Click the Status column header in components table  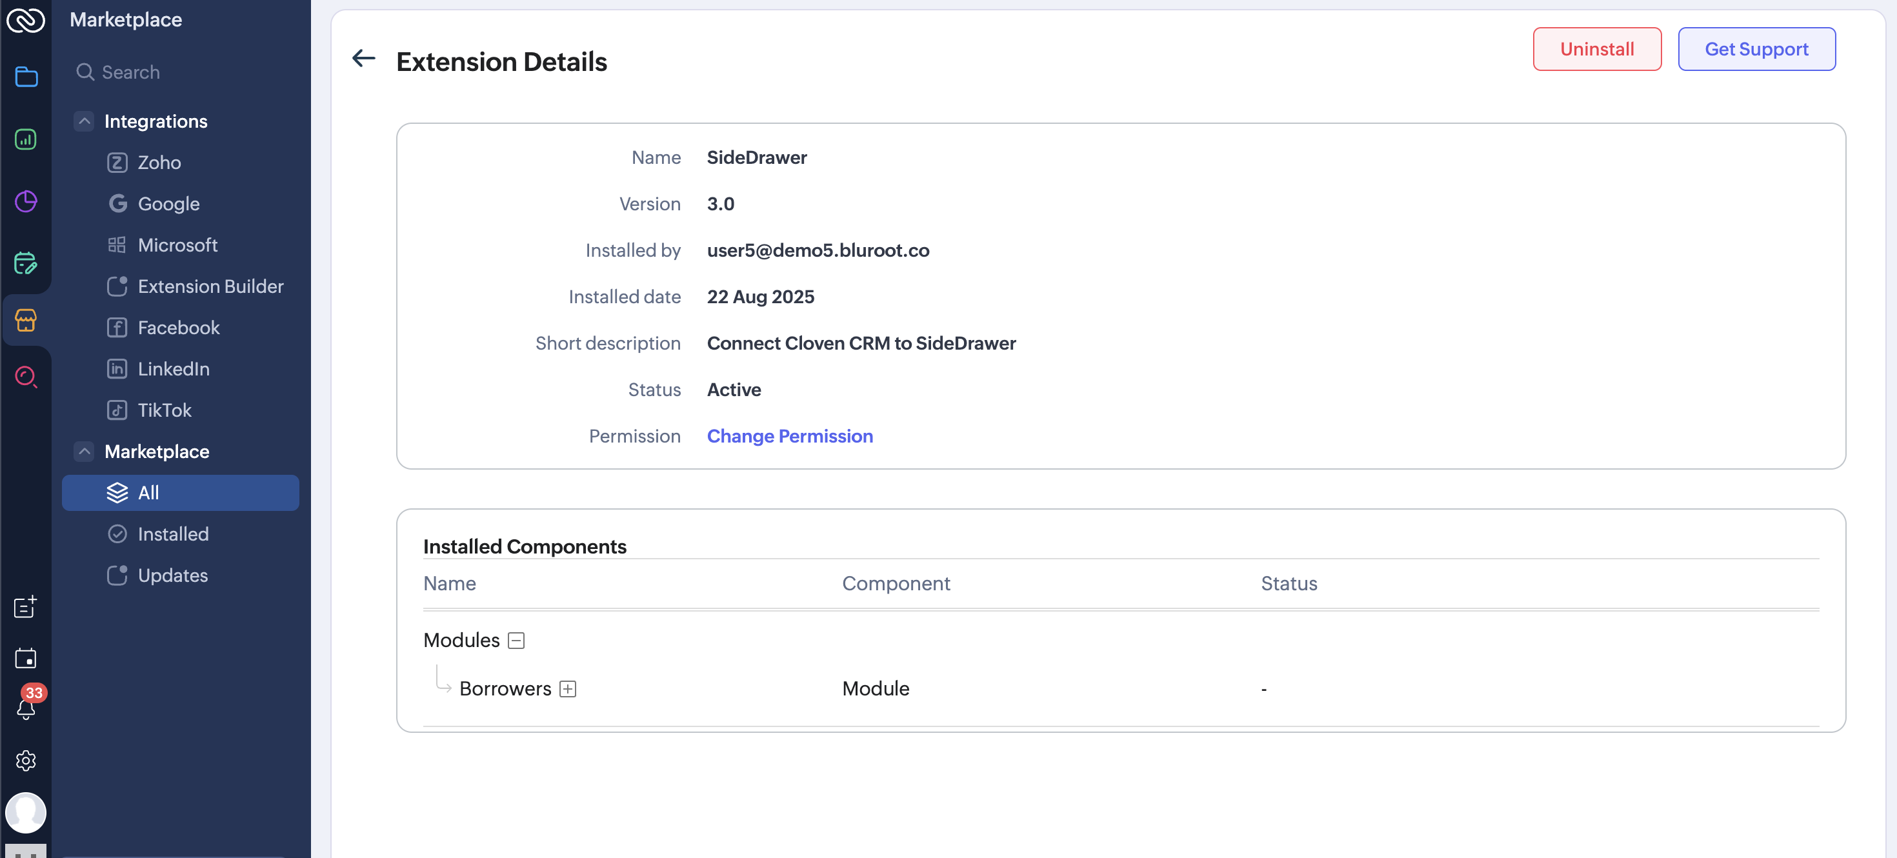(x=1289, y=583)
